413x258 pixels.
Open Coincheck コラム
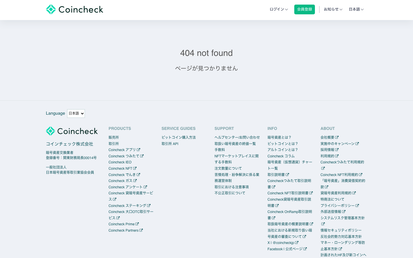click(x=281, y=156)
